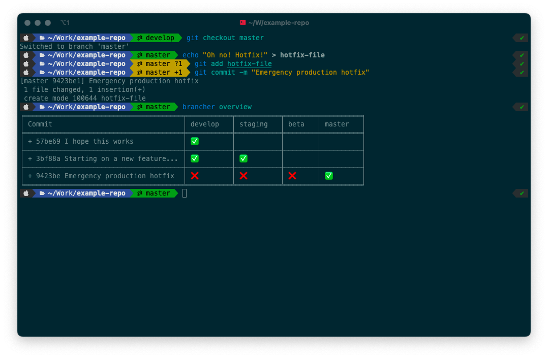Click the Apple logo on the git commit line
The width and height of the screenshot is (548, 358).
coord(26,73)
